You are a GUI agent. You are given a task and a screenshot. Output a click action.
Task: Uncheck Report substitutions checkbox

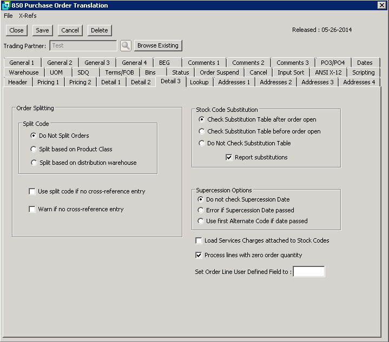click(229, 158)
